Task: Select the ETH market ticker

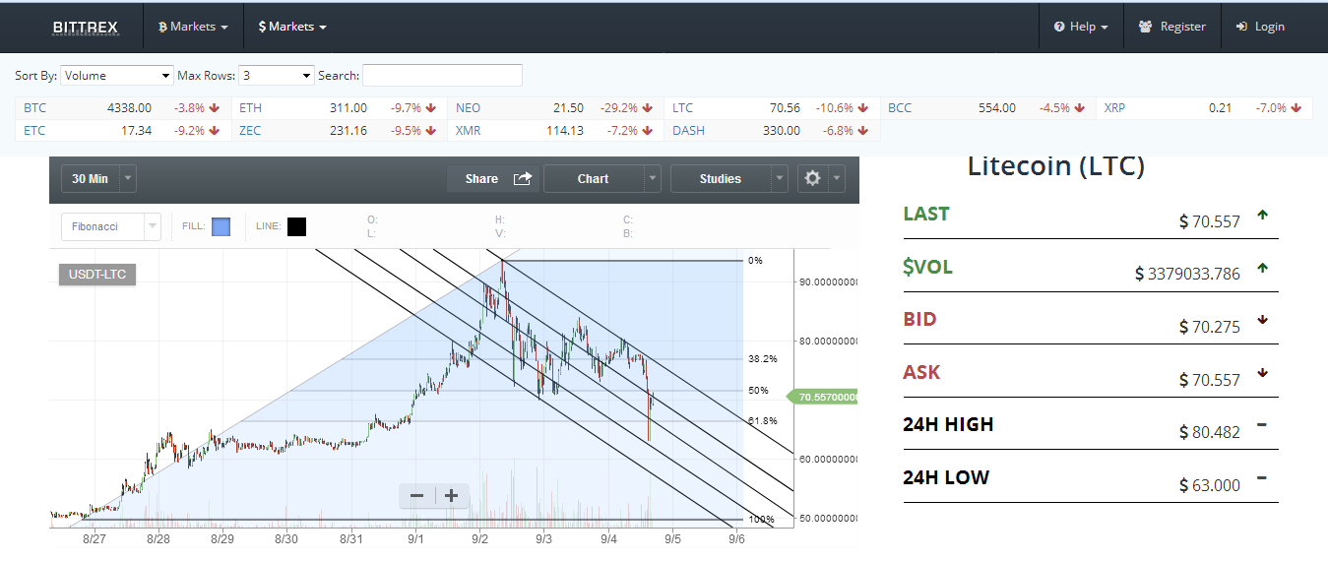Action: pos(340,108)
